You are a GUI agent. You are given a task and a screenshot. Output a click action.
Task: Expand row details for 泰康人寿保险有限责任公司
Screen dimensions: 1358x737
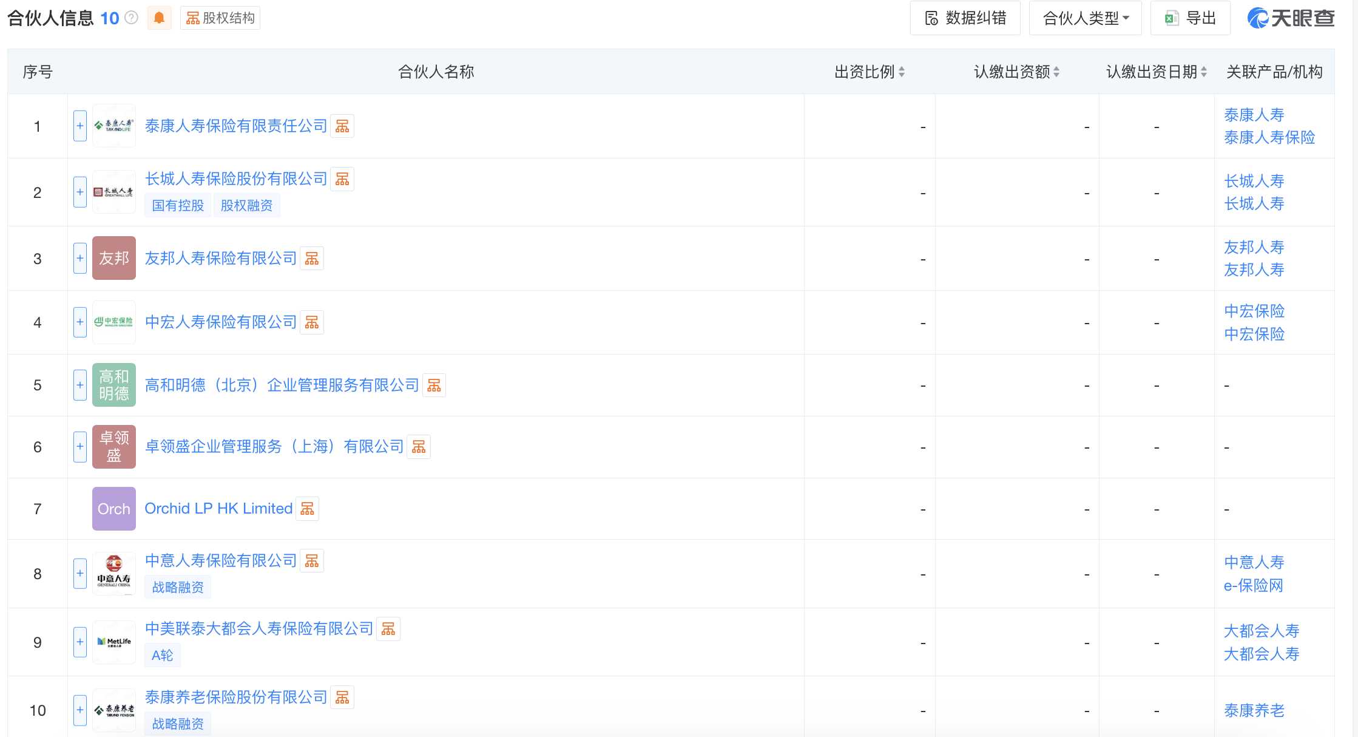(79, 126)
